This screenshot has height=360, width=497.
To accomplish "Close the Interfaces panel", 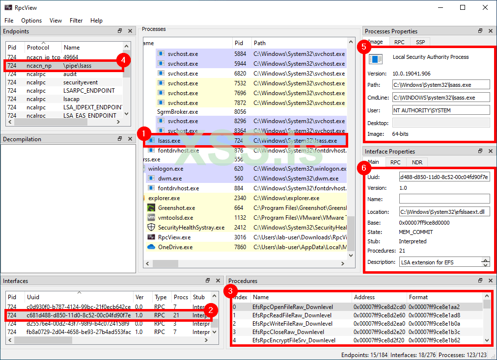I will pyautogui.click(x=218, y=281).
